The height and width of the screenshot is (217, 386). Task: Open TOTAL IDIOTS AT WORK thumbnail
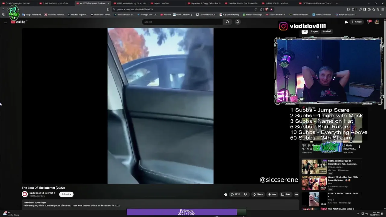314,167
